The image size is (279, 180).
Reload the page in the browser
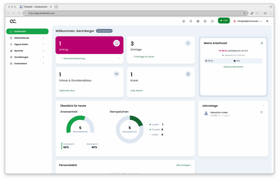pos(19,13)
